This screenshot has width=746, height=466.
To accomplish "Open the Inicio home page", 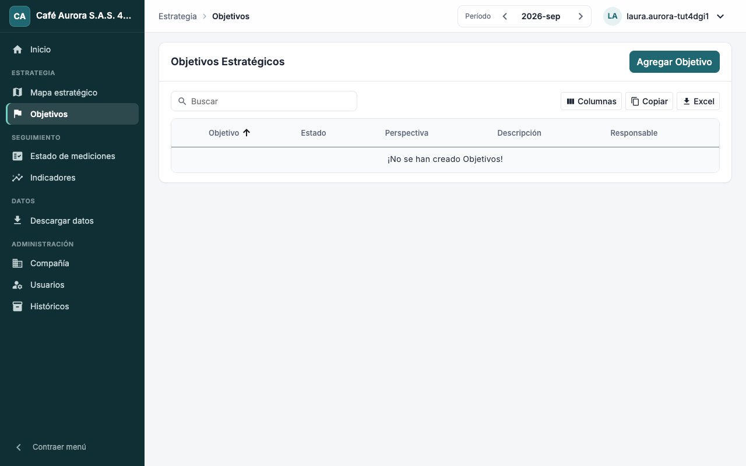I will point(72,50).
